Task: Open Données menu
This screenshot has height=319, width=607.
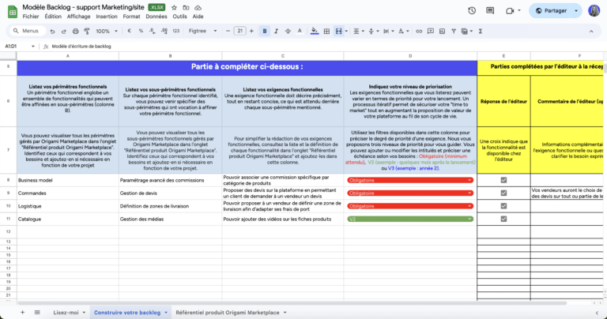Action: click(156, 17)
